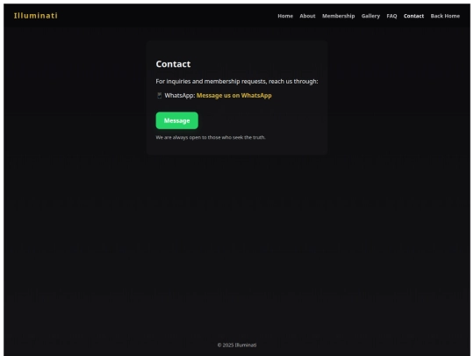Select the Contact nav item

(413, 16)
